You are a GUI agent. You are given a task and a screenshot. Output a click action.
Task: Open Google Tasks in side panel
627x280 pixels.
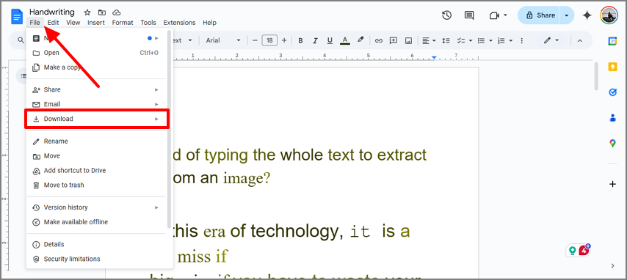[612, 92]
